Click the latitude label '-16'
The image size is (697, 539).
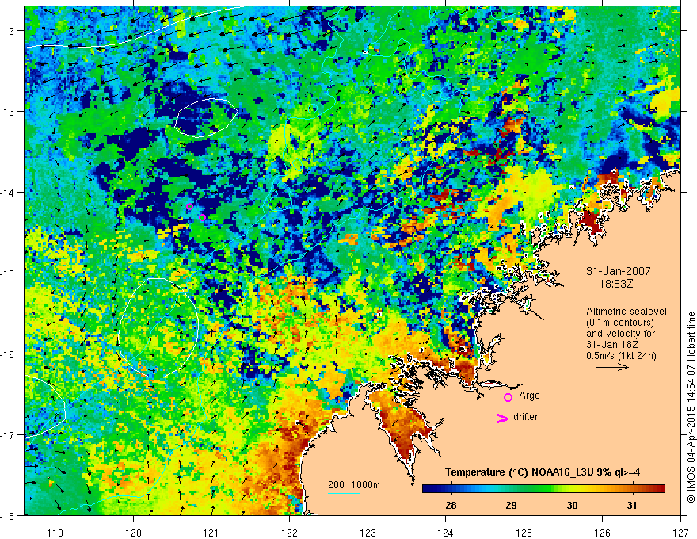(8, 354)
